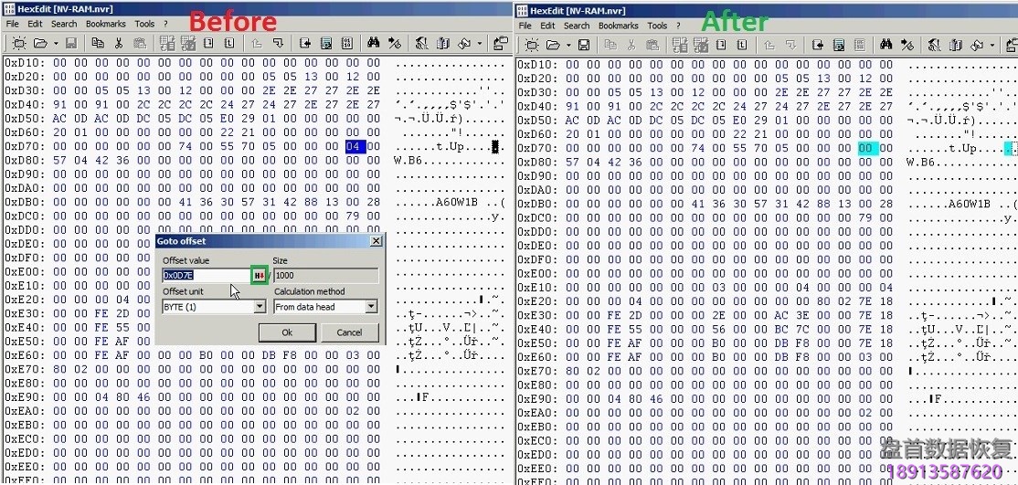1018x485 pixels.
Task: Click the Open folder icon in the left HexEdit window
Action: (x=39, y=43)
